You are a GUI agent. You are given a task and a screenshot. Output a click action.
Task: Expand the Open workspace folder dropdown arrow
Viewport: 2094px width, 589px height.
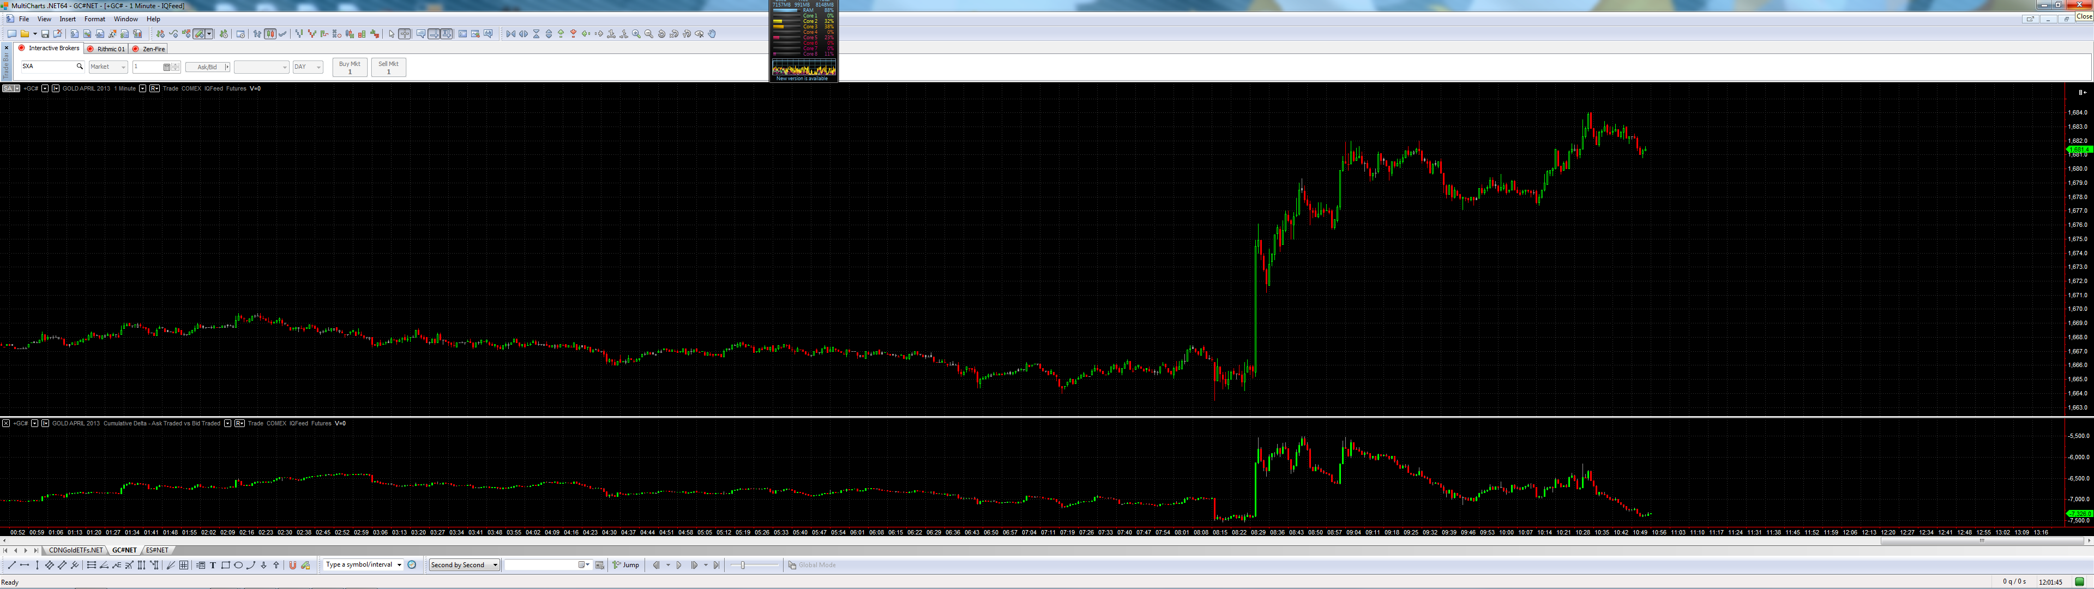tap(34, 34)
